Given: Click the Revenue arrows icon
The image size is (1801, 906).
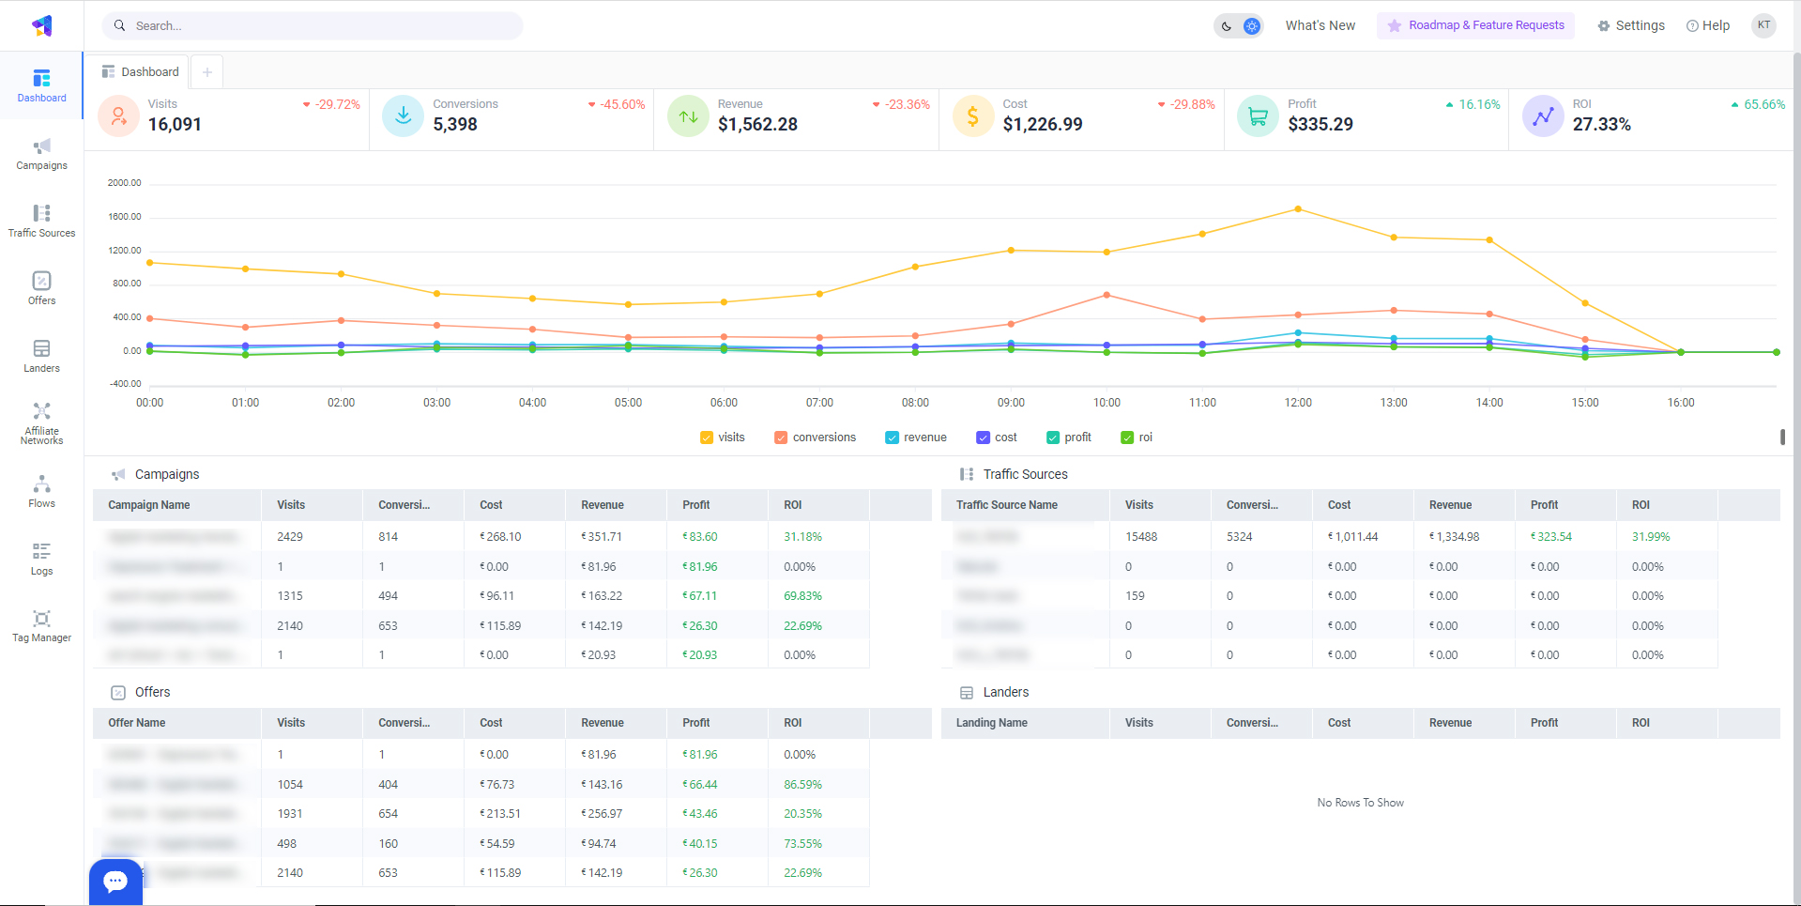Looking at the screenshot, I should [x=688, y=116].
